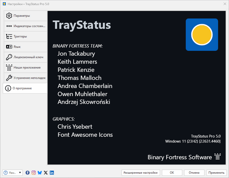Open the Наши приложения tab
229x178 pixels.
(25, 67)
